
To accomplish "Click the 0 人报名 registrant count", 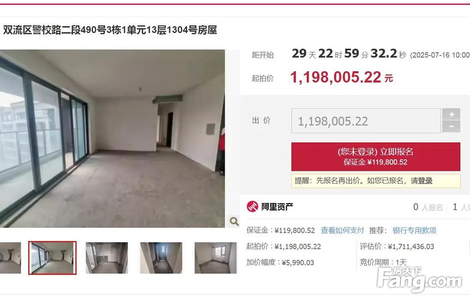I will click(428, 207).
